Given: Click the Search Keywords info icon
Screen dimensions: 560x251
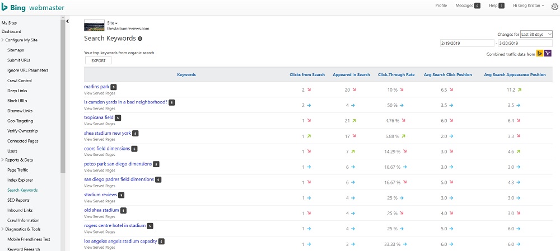Looking at the screenshot, I should 140,39.
